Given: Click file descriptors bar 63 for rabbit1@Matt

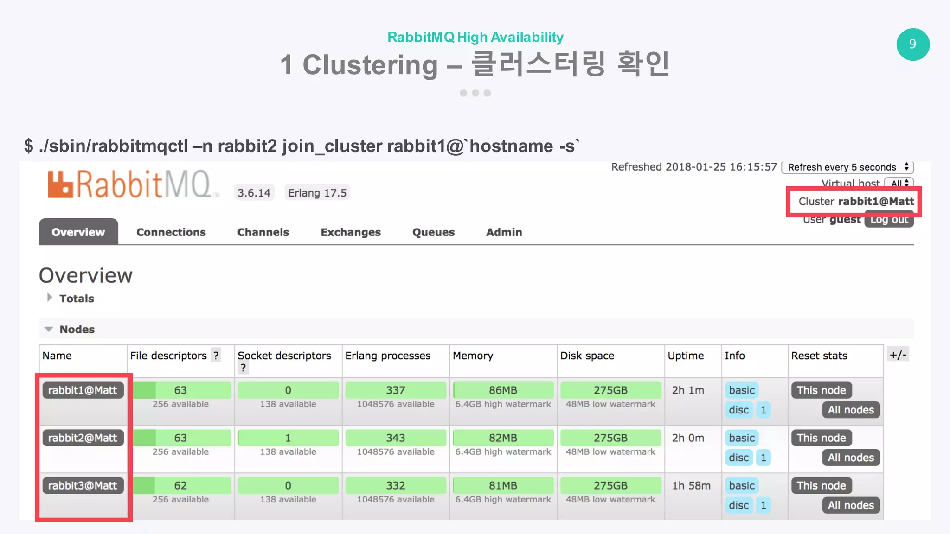Looking at the screenshot, I should [181, 390].
